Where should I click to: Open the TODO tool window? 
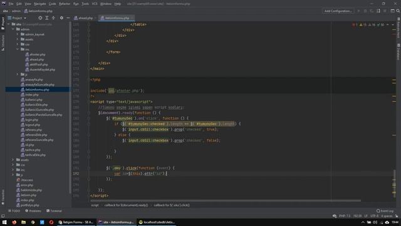click(14, 211)
